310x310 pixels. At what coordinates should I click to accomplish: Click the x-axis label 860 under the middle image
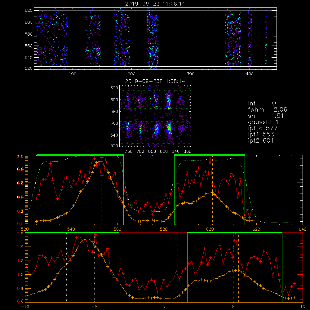(188, 152)
